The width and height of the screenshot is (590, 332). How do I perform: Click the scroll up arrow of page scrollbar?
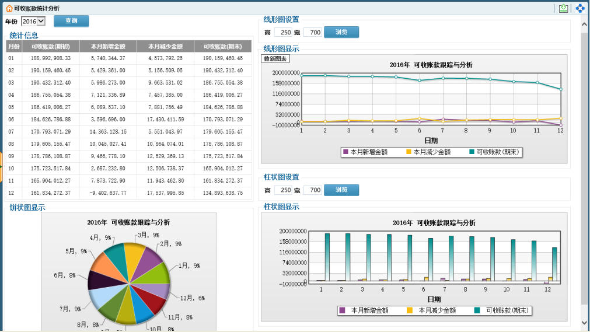click(x=585, y=25)
